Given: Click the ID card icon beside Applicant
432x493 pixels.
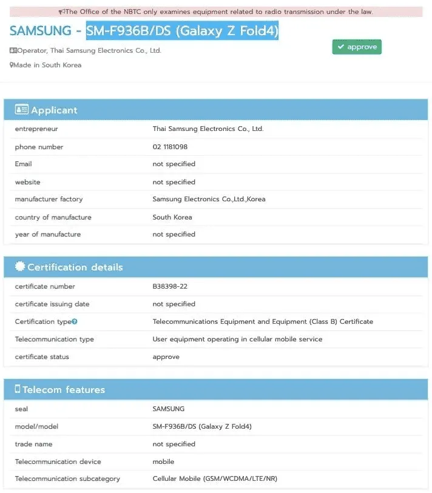Looking at the screenshot, I should click(x=21, y=109).
